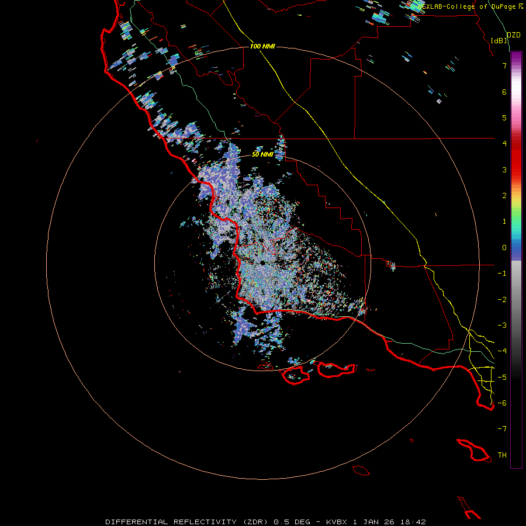Click the 50 NMI range ring label
The height and width of the screenshot is (526, 526).
click(x=262, y=154)
